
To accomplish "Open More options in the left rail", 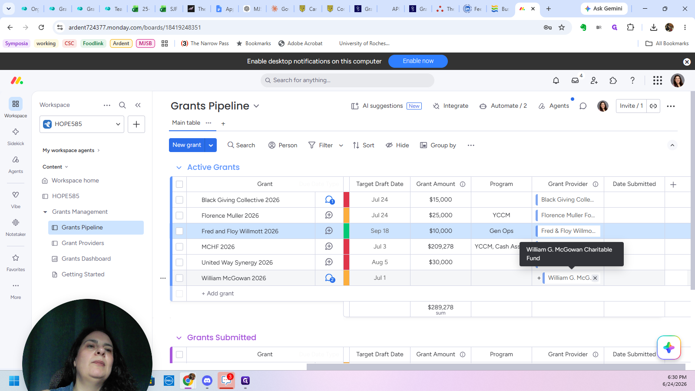I will coord(16,290).
